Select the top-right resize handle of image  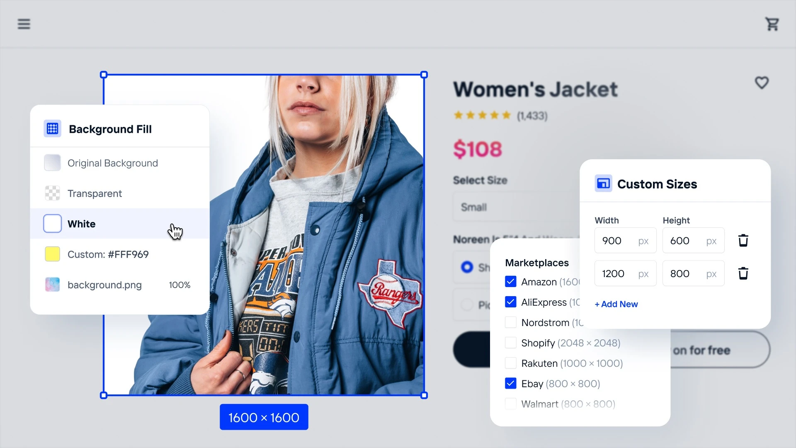424,75
